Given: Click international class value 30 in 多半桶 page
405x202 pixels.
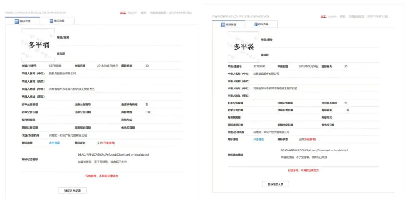Looking at the screenshot, I should (147, 66).
